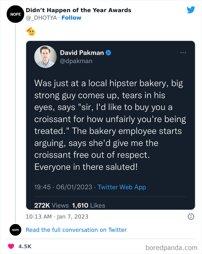Select the Didn't Happen of the Year Awards name
The image size is (202, 254).
coord(78,10)
